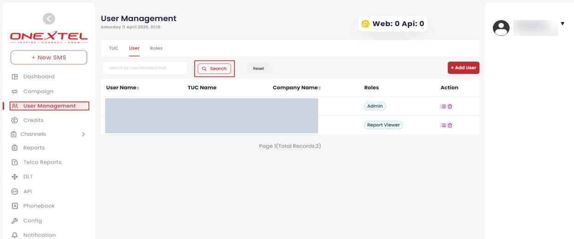The height and width of the screenshot is (239, 574).
Task: Click the user avatar icon
Action: tap(501, 28)
